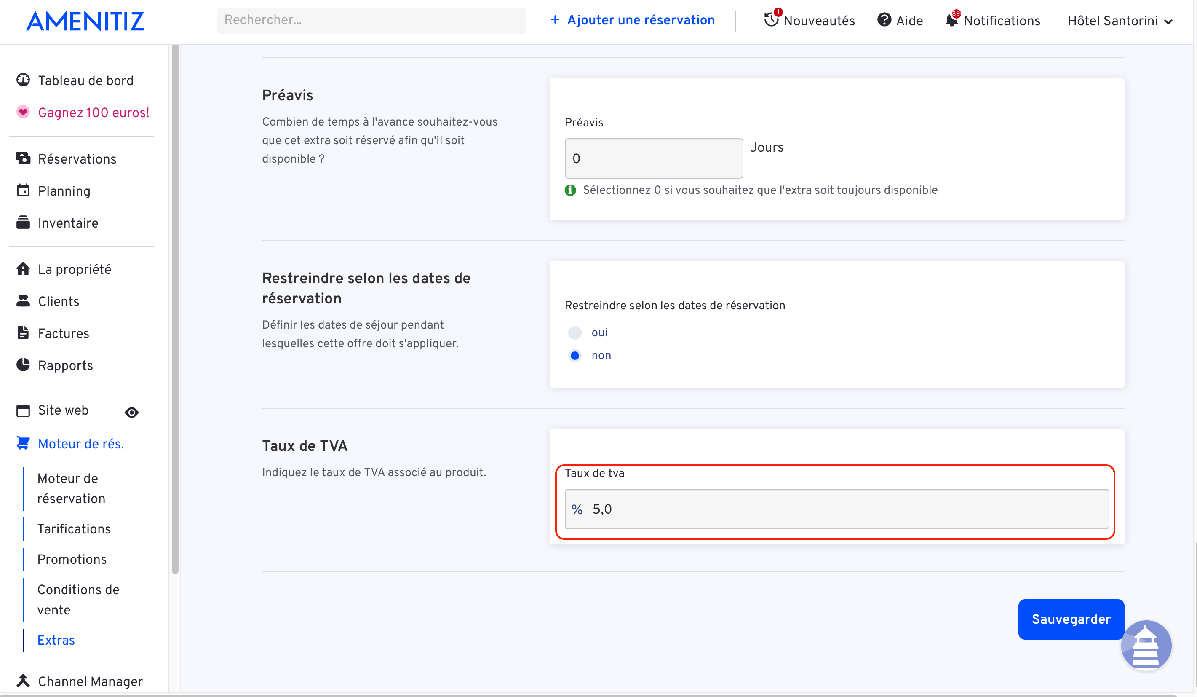1197x697 pixels.
Task: Click the pink heart icon
Action: coord(23,112)
